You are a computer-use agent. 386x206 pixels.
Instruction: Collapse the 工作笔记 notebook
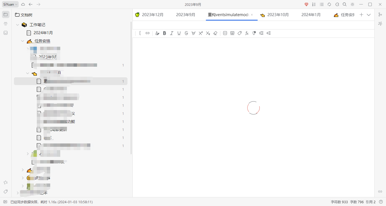[18, 25]
